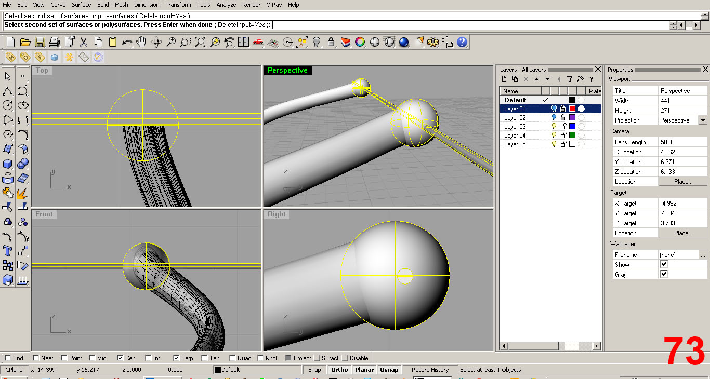Image resolution: width=710 pixels, height=379 pixels.
Task: Open Options with the gear icon
Action: [433, 42]
